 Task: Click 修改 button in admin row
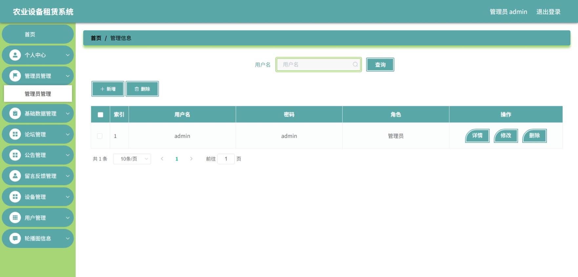506,136
